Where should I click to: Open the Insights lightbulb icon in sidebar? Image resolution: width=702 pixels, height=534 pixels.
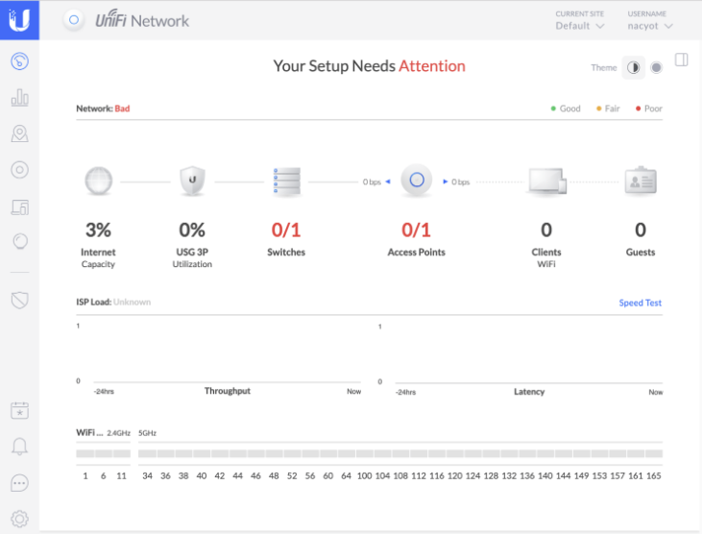click(x=20, y=242)
